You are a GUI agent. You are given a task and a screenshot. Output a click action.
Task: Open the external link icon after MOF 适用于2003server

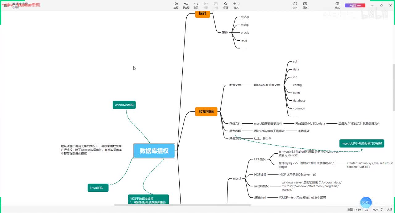[x=314, y=175]
